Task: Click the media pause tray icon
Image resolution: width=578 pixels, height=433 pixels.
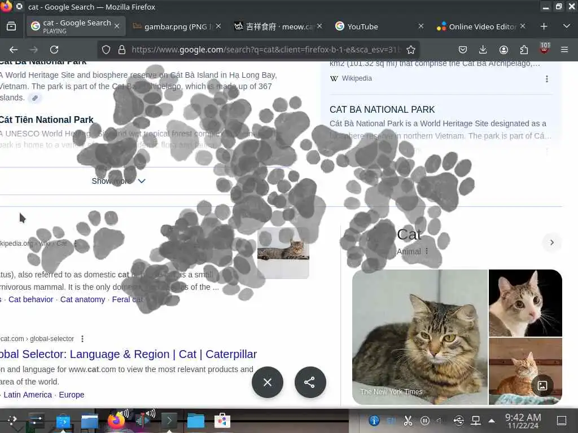Action: click(425, 421)
